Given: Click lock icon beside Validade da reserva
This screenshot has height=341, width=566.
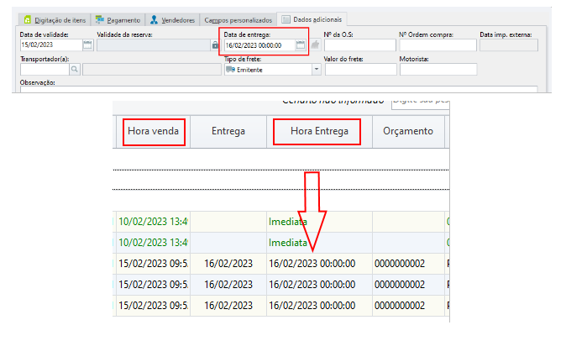Looking at the screenshot, I should tap(215, 45).
